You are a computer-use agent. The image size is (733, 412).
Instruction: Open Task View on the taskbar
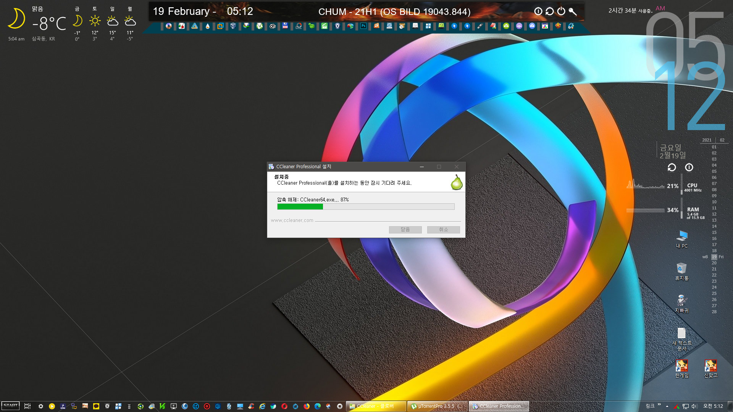27,406
